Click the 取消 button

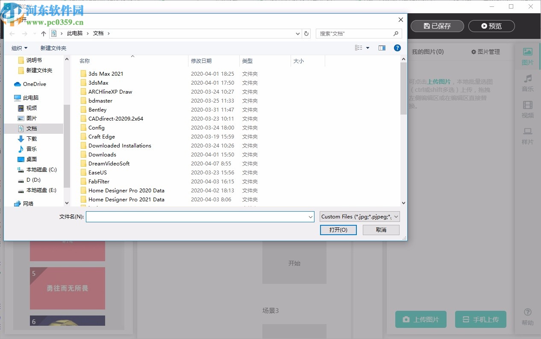click(x=381, y=230)
